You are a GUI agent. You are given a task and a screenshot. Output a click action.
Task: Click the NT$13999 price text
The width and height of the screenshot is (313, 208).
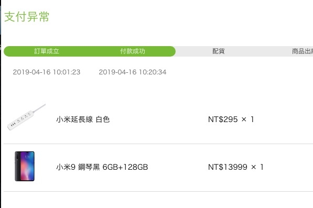(228, 167)
